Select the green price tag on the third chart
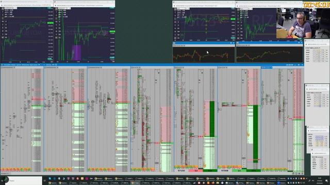 click(x=233, y=19)
